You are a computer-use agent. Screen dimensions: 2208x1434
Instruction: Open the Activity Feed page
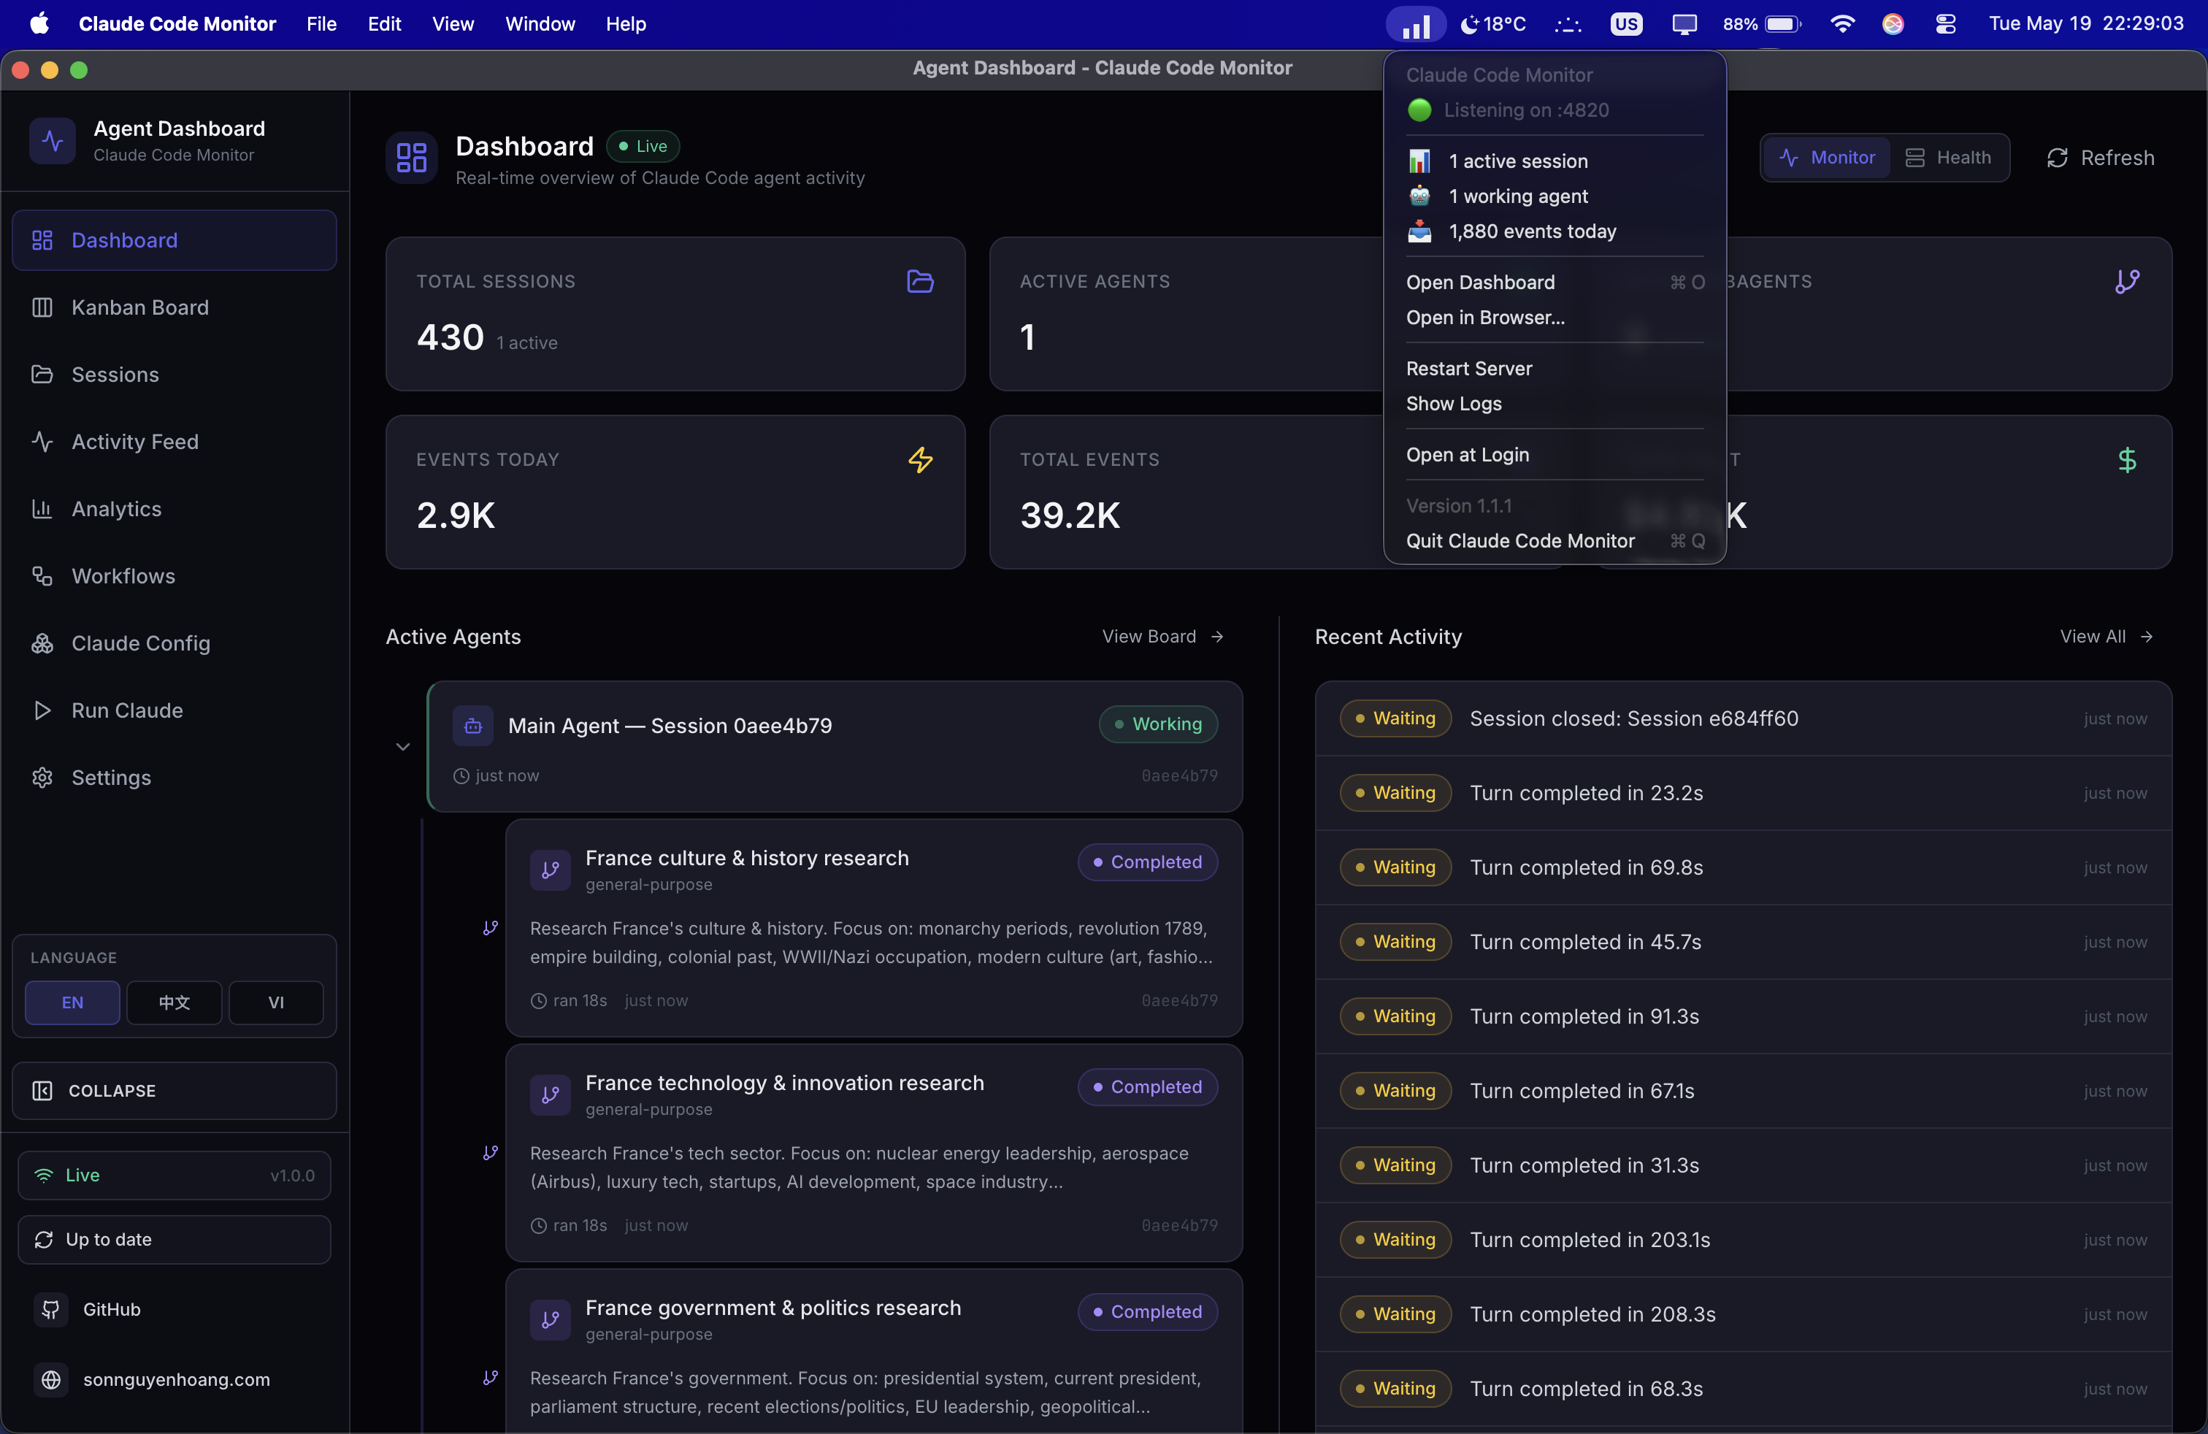(x=175, y=442)
